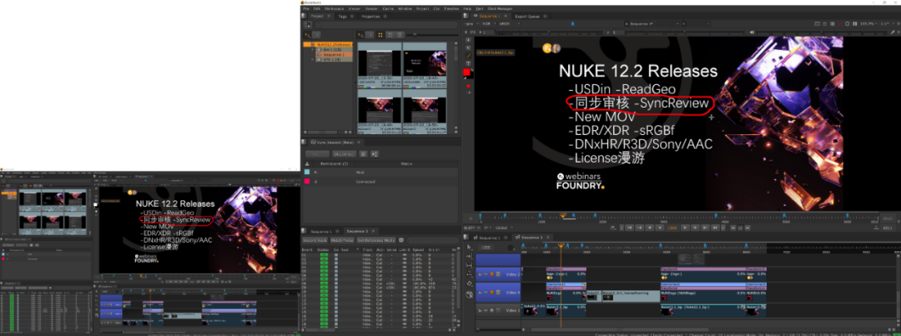Select the text annotation tool beside the viewer
901x336 pixels.
[468, 63]
